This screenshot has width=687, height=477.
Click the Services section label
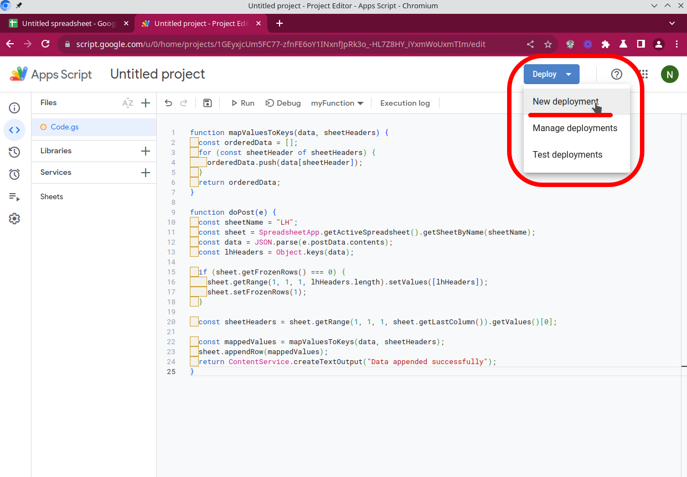(56, 172)
